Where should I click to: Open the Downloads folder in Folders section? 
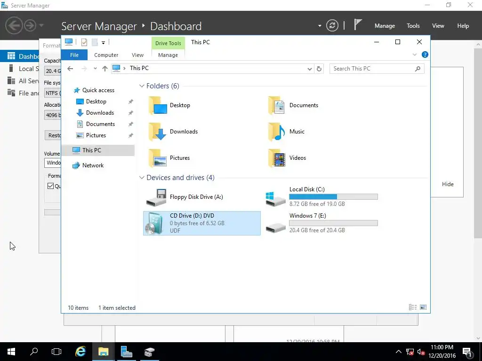[x=173, y=132]
